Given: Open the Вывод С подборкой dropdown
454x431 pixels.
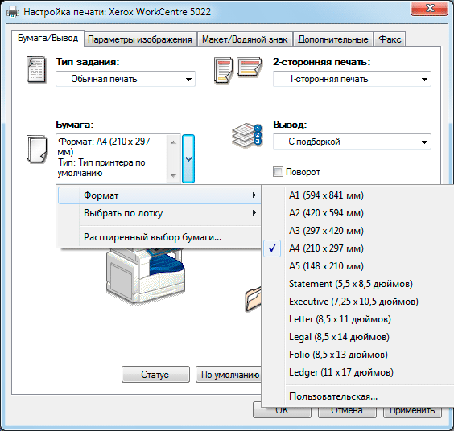Looking at the screenshot, I should tap(352, 142).
